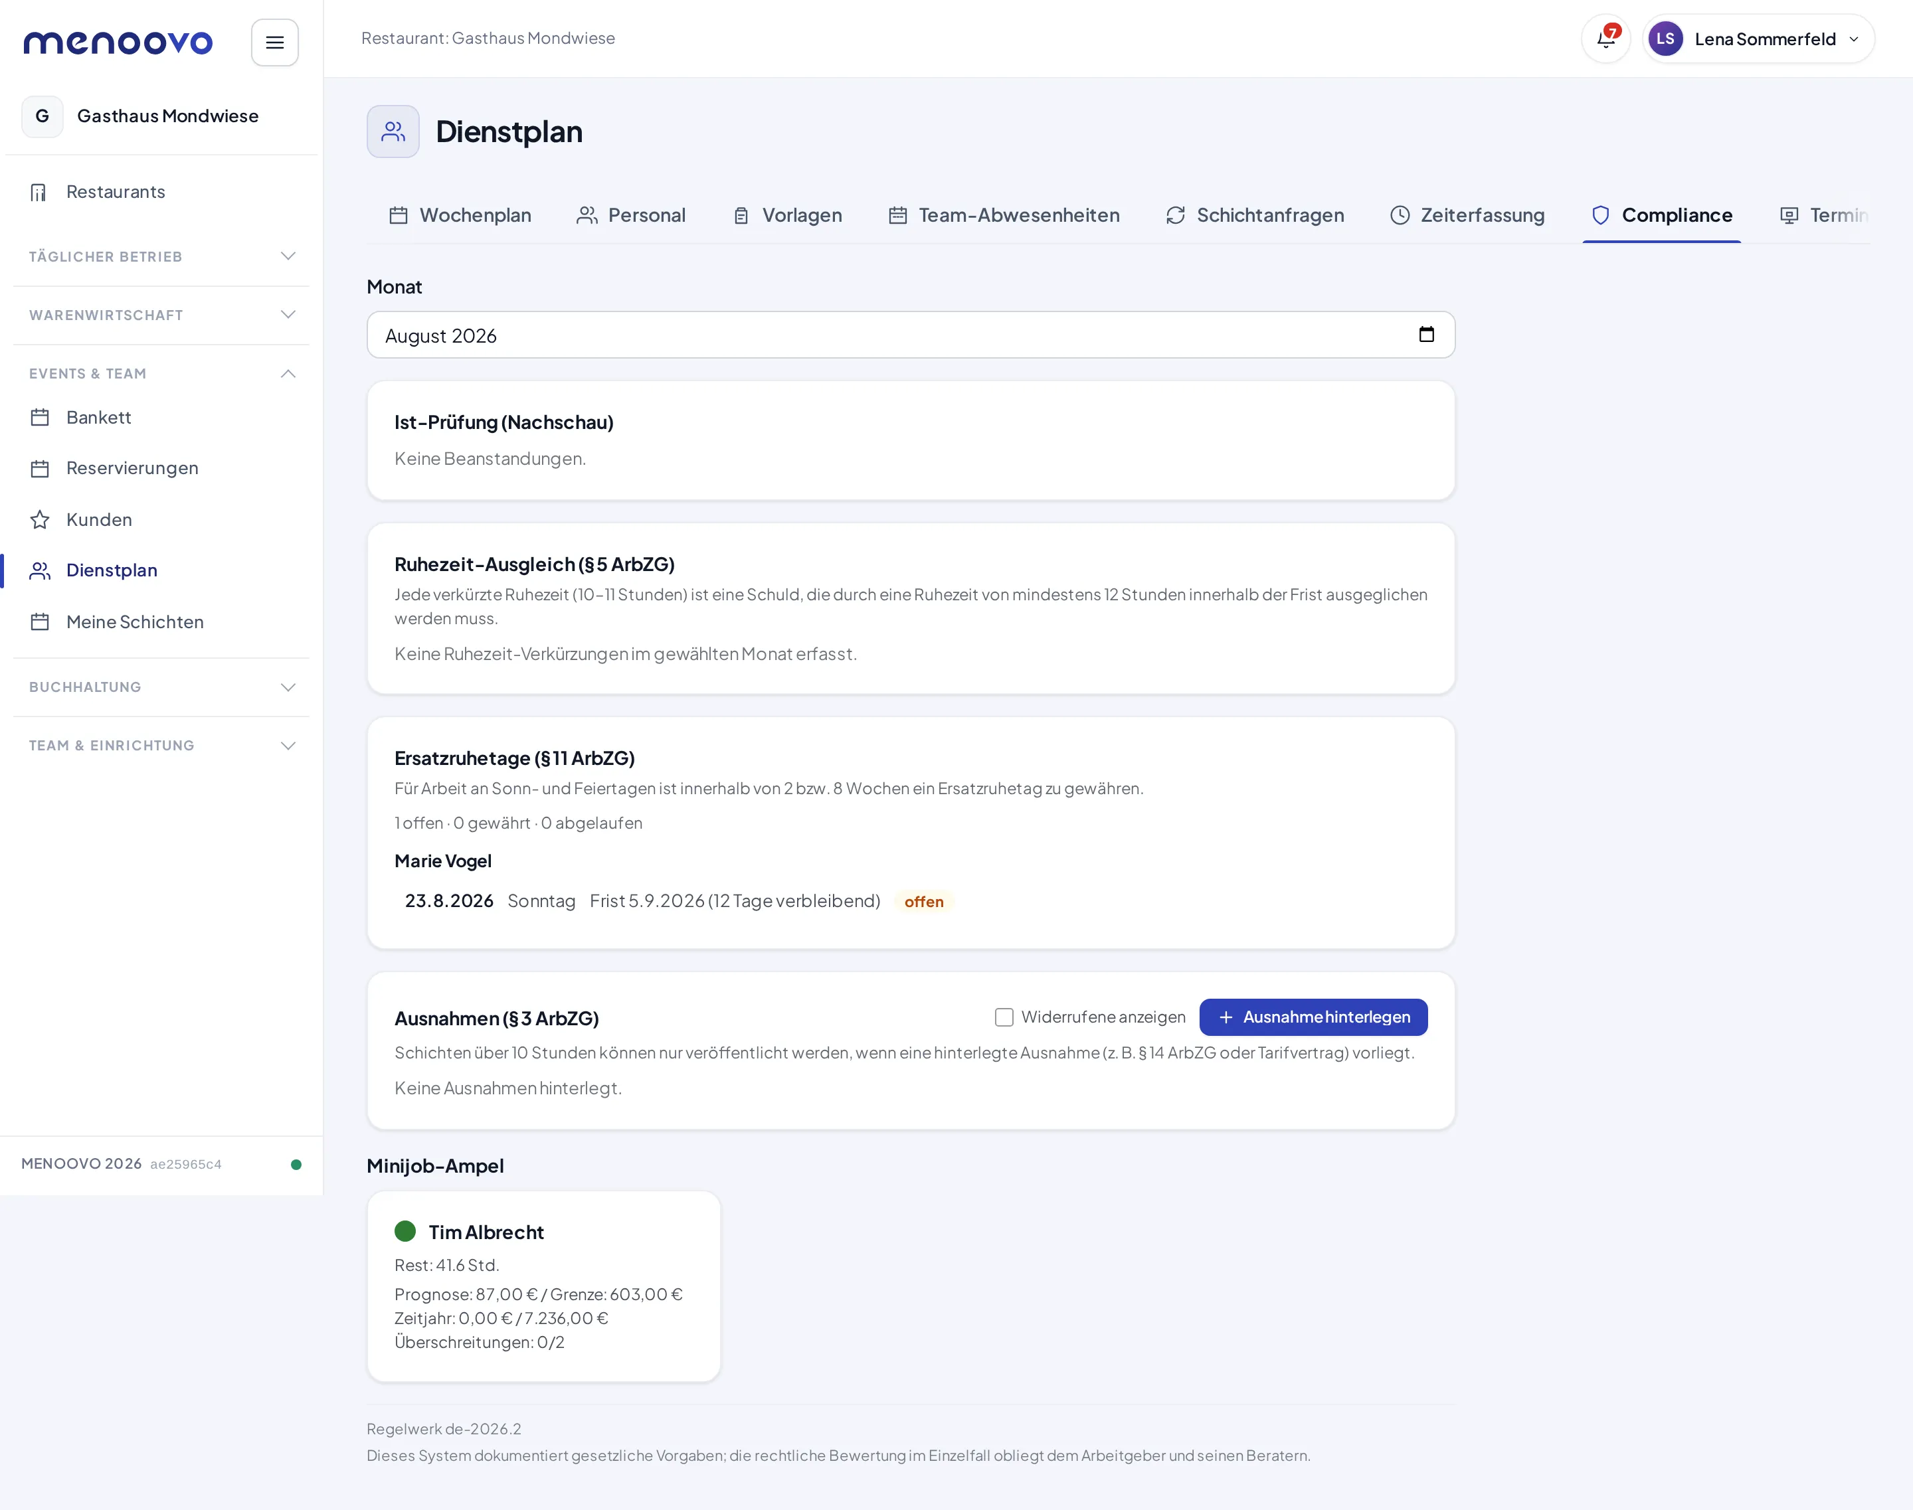This screenshot has height=1510, width=1913.
Task: Open the Restaurants sidebar link
Action: (162, 192)
